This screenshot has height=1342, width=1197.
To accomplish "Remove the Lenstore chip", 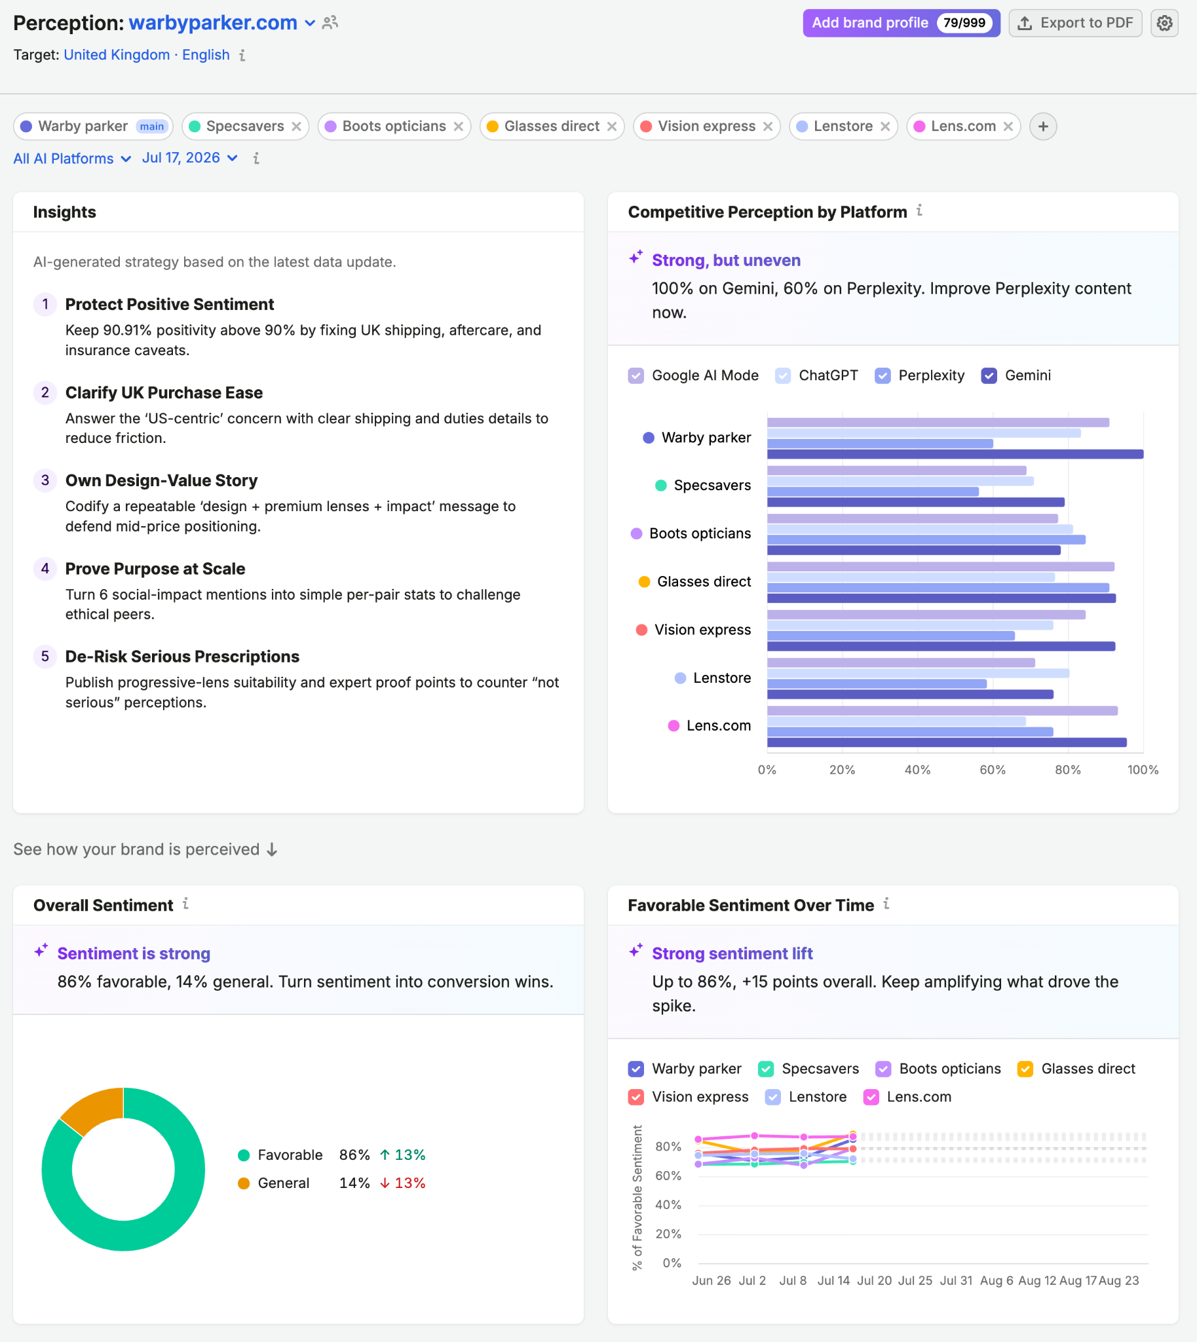I will click(x=885, y=126).
